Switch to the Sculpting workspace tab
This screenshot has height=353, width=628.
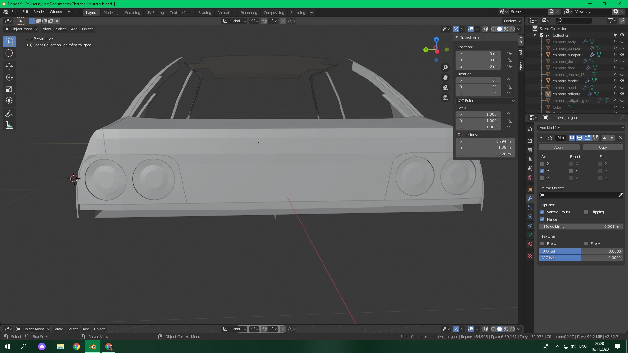132,13
